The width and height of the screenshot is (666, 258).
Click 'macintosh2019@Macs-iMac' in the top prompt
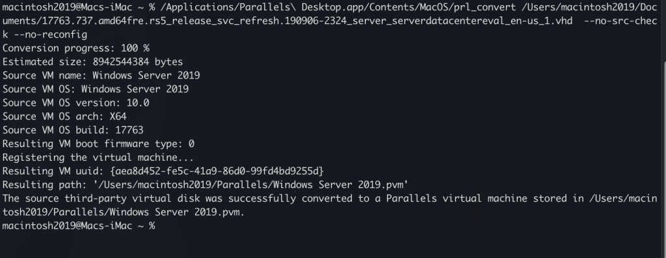67,7
